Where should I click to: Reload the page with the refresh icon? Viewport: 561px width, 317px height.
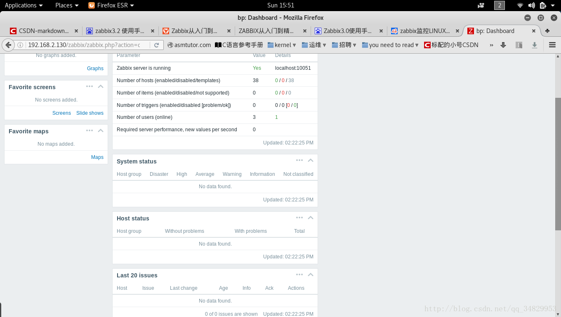click(156, 45)
